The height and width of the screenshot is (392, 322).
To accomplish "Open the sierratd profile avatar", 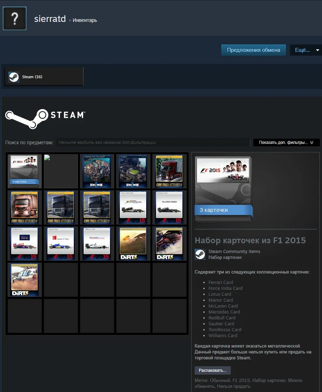I will [x=15, y=18].
